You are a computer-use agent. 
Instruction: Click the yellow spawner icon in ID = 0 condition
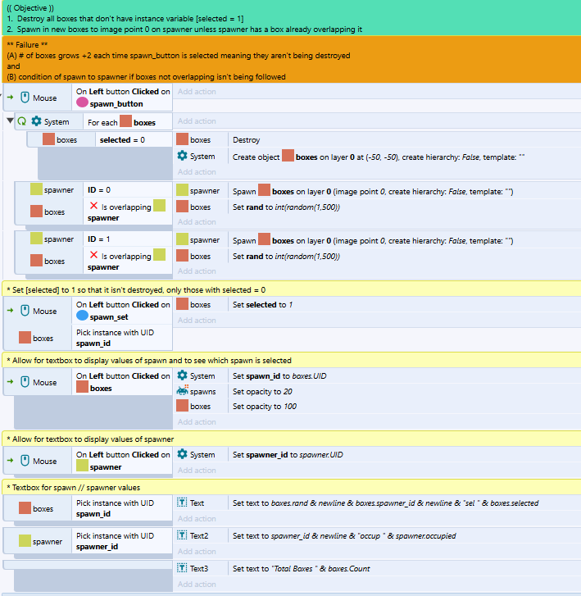point(37,189)
